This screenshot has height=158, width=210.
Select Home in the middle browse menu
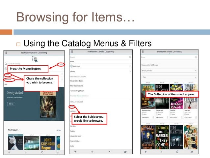[x=72, y=61]
